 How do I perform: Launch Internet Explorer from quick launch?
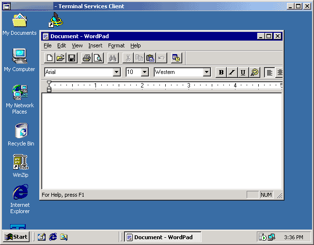[x=53, y=237]
